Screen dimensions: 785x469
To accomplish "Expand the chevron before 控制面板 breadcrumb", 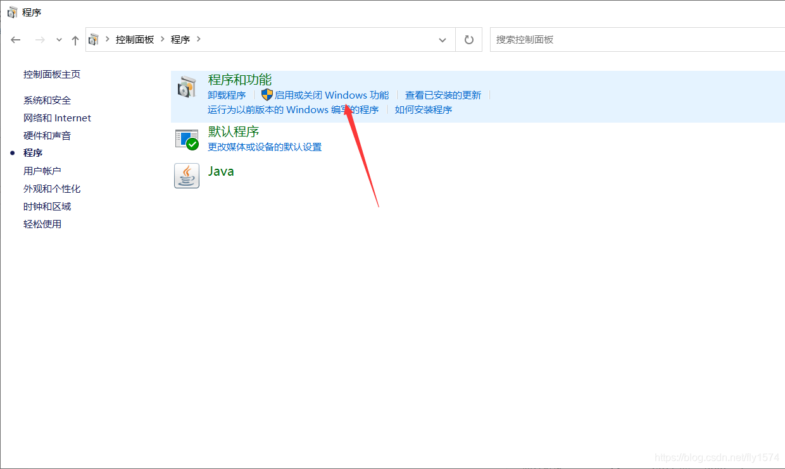I will pyautogui.click(x=108, y=39).
